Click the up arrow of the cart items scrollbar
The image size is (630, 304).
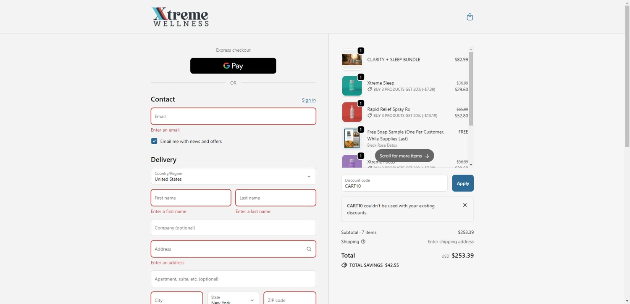pyautogui.click(x=471, y=49)
